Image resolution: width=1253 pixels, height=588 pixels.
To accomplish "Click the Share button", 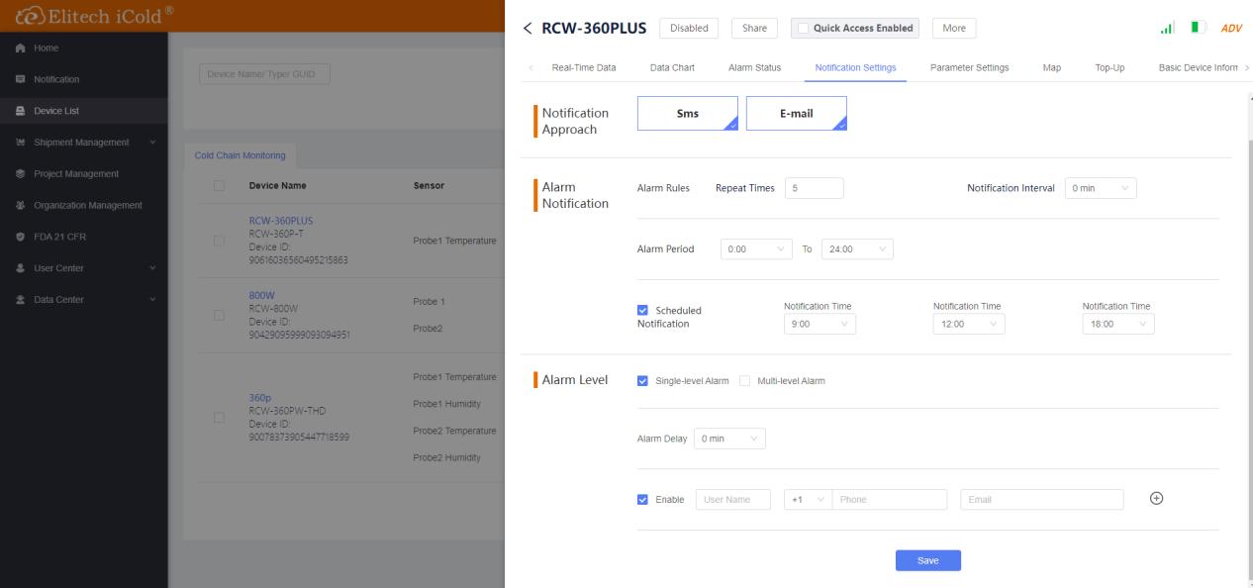I will pos(754,28).
